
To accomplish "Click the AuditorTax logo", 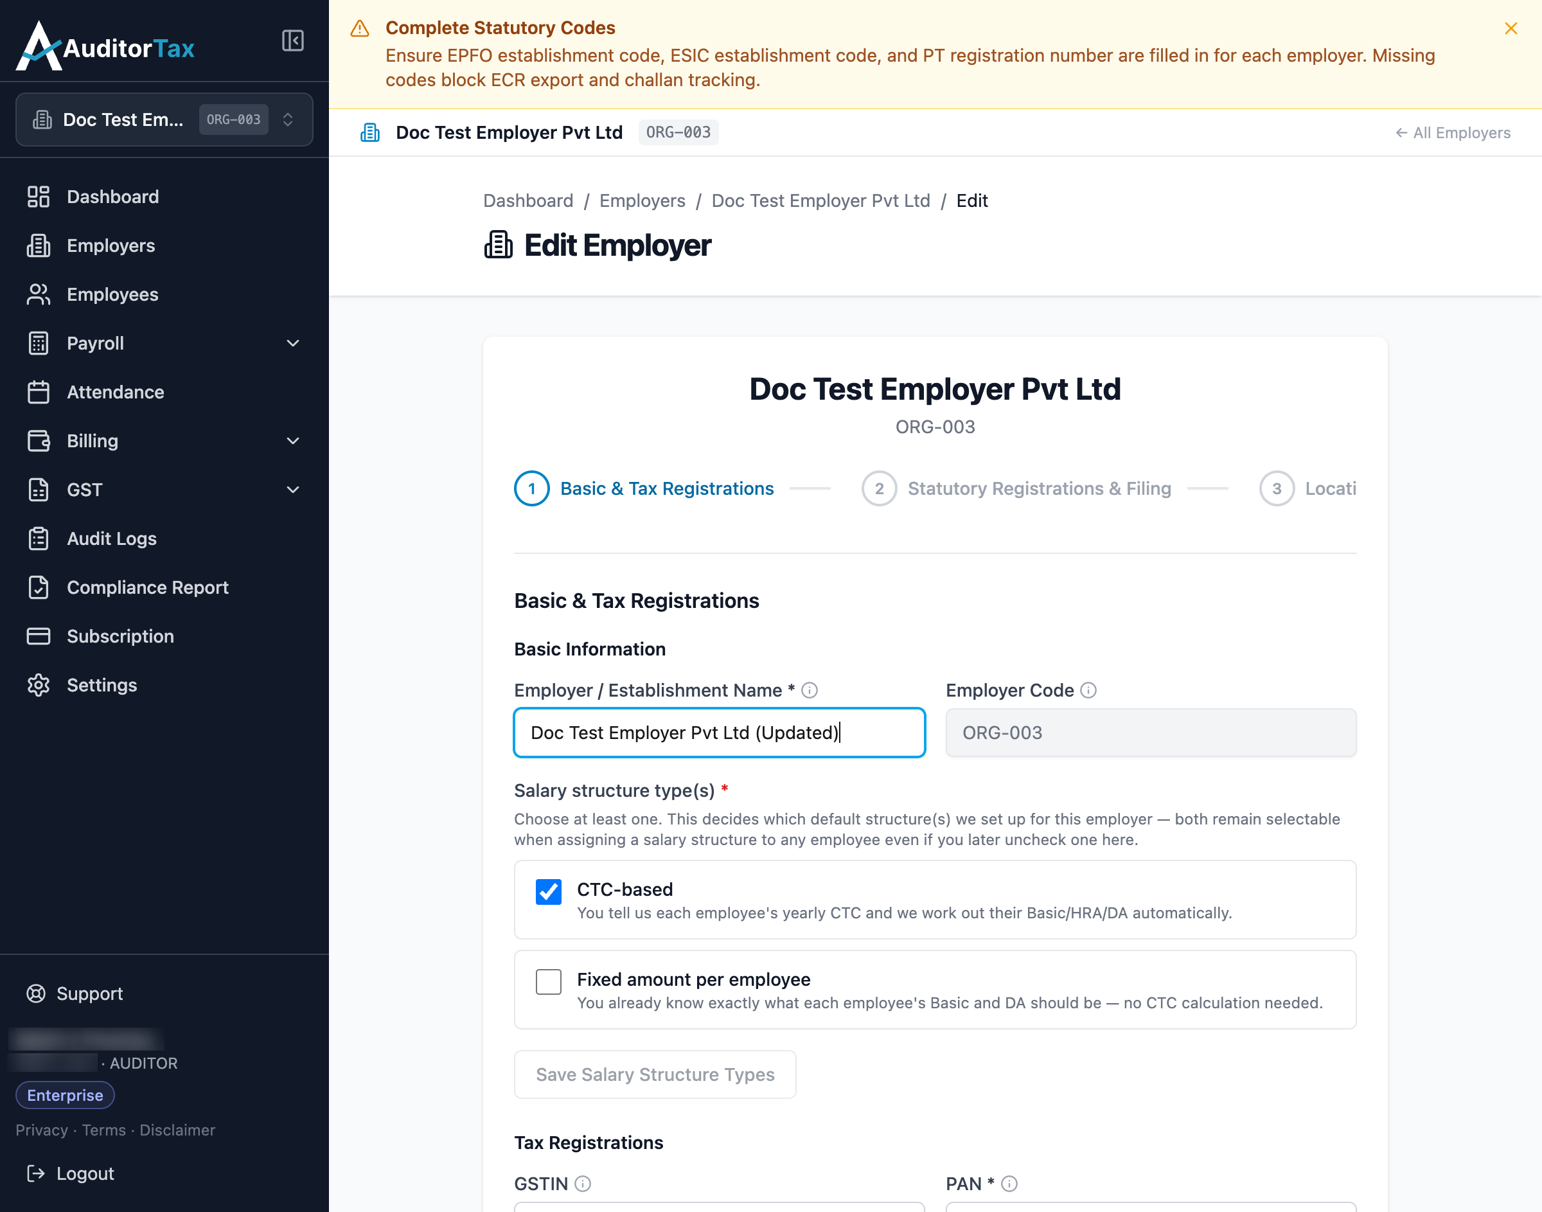I will tap(105, 46).
